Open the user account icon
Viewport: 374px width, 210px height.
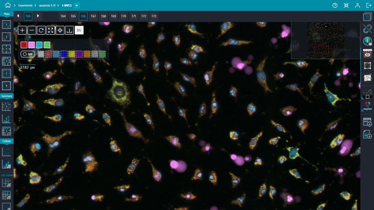click(x=358, y=5)
